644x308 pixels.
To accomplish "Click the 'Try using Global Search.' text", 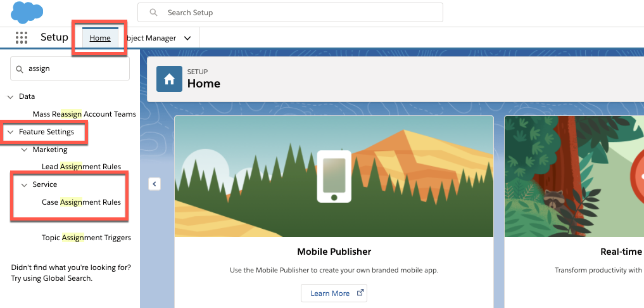I will (x=52, y=278).
